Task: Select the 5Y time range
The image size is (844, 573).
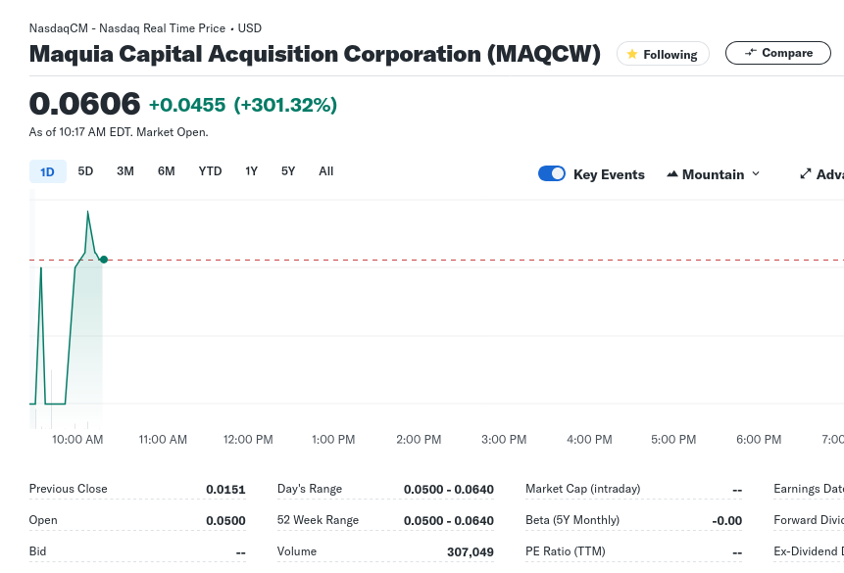Action: click(288, 171)
